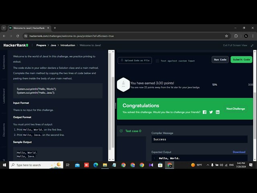Viewport: 257px width, 193px height.
Task: Open the Submissions side tab
Action: (4, 62)
